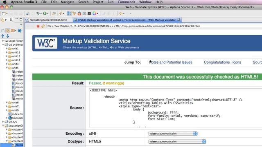Click the W3C logo

(x=46, y=43)
